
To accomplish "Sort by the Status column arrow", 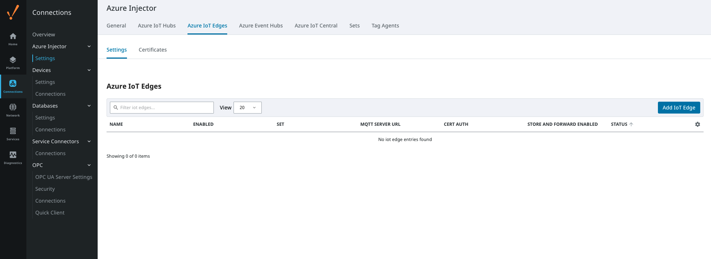I will (631, 124).
